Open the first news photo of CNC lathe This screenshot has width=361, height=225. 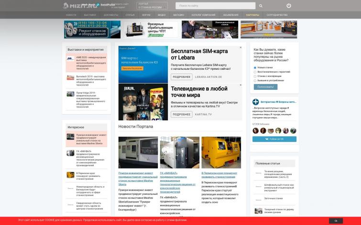point(138,152)
